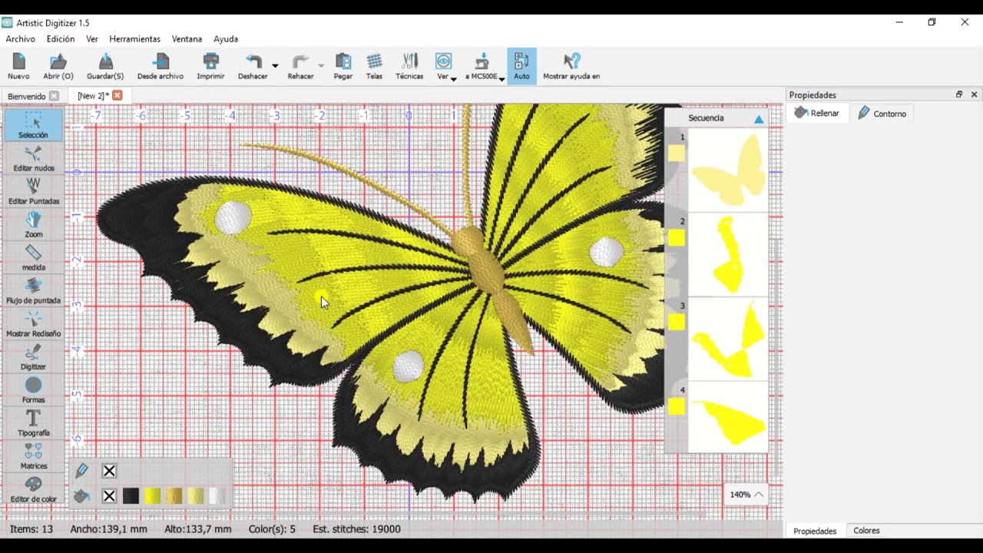
Task: Select sequence item 4 thumbnail
Action: pos(728,418)
